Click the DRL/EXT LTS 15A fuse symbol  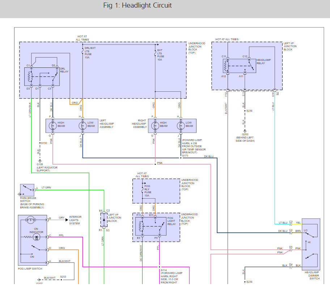point(82,51)
